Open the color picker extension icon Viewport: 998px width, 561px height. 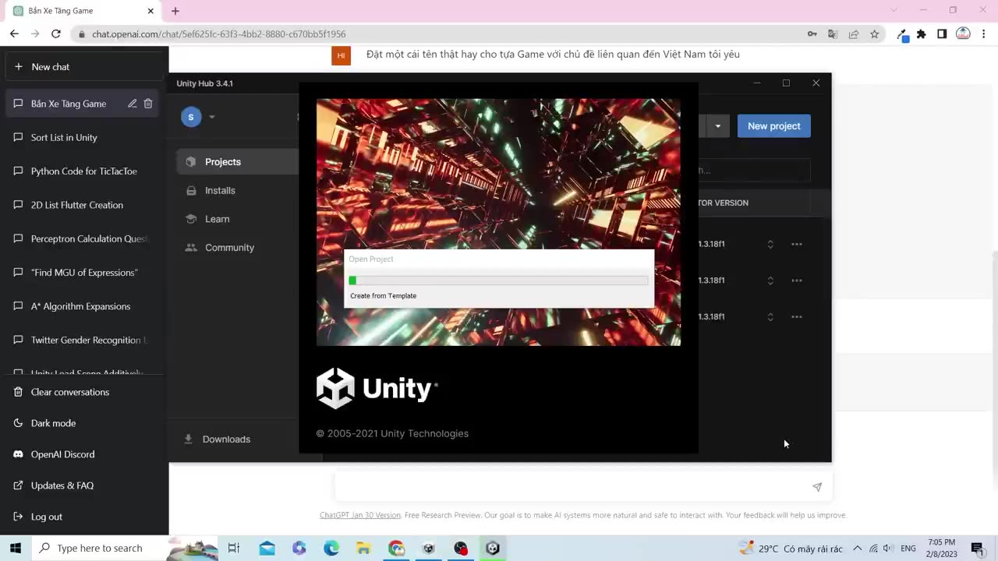coord(902,34)
